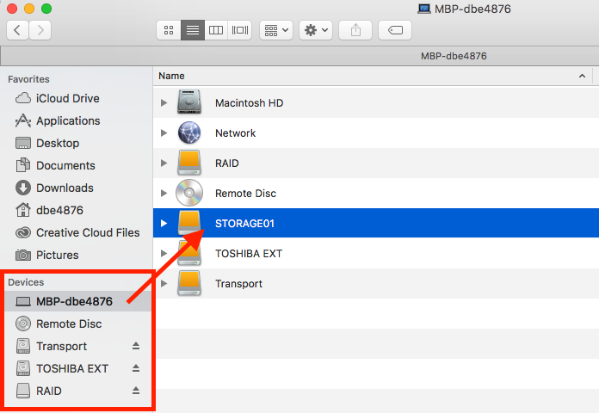Select MBP-dbe4876 under Devices

coord(75,301)
